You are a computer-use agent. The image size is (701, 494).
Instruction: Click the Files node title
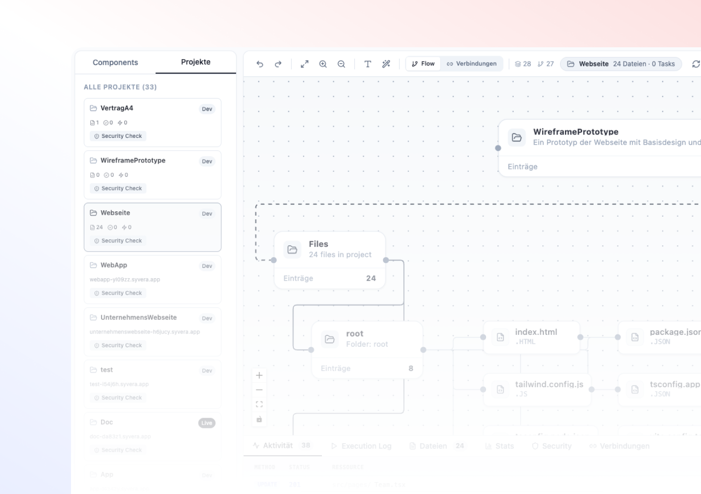click(x=318, y=244)
